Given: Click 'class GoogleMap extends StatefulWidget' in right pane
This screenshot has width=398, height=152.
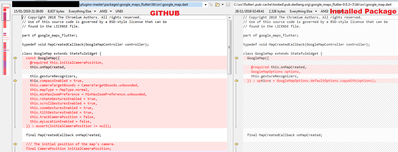Looking at the screenshot, I should pos(283,53).
